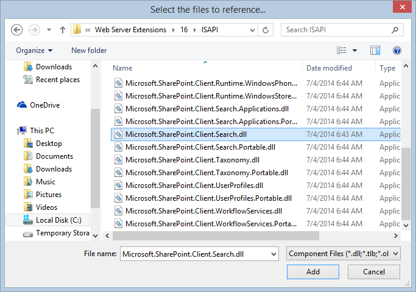
Task: Click the folder icon in address bar
Action: (77, 29)
